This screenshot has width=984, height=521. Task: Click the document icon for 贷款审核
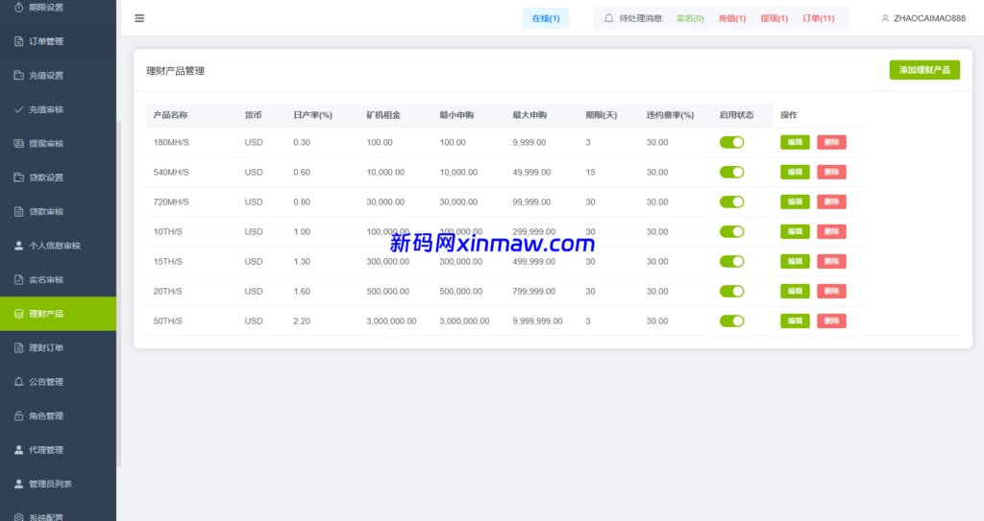(x=19, y=211)
